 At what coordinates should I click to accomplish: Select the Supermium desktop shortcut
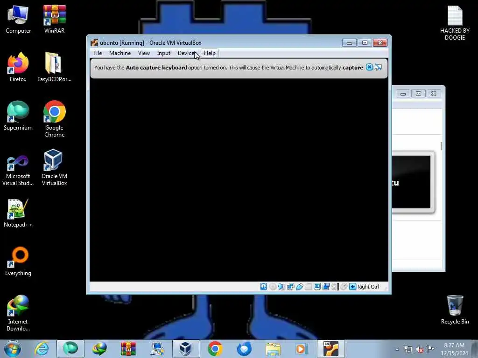point(18,116)
